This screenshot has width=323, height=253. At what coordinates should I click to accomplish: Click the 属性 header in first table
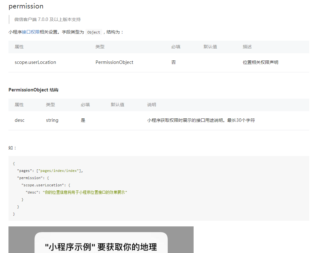point(19,47)
